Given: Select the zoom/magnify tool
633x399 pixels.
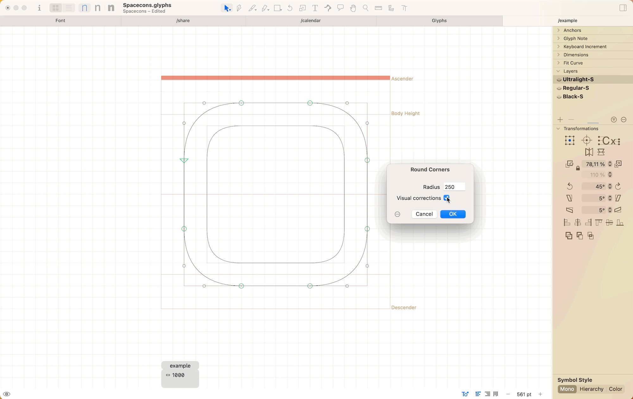Looking at the screenshot, I should pyautogui.click(x=365, y=8).
